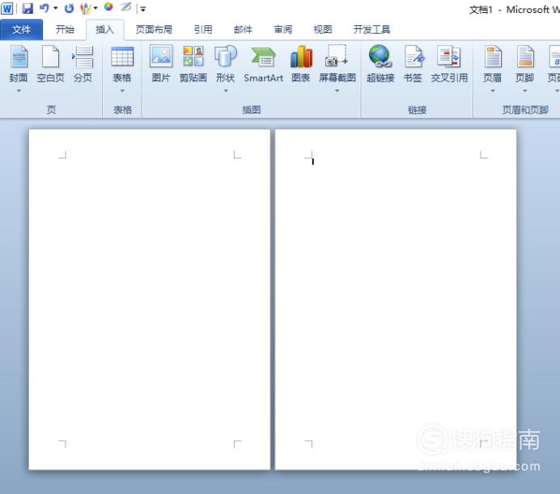Click the 形状 shapes icon

tap(225, 57)
